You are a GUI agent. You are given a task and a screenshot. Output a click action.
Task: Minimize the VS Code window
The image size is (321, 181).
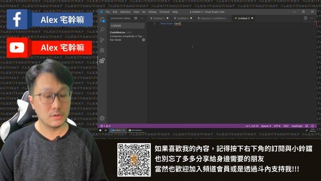click(294, 12)
